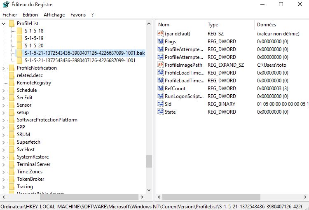
Task: Open the Affichage menu
Action: coord(54,15)
